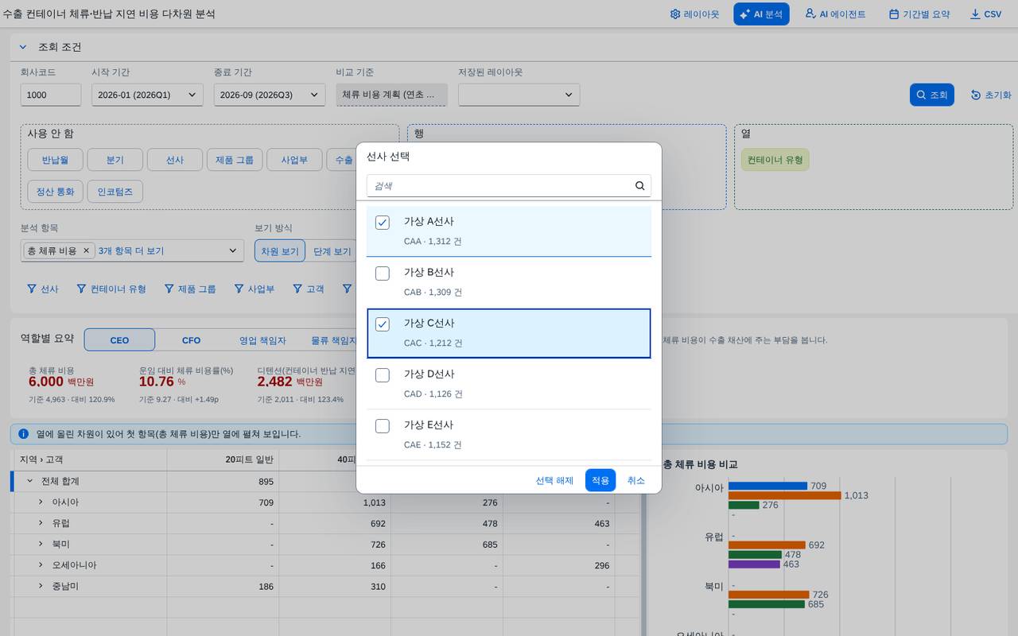This screenshot has height=636, width=1018.
Task: Open 고객 filter funnel
Action: tap(309, 289)
